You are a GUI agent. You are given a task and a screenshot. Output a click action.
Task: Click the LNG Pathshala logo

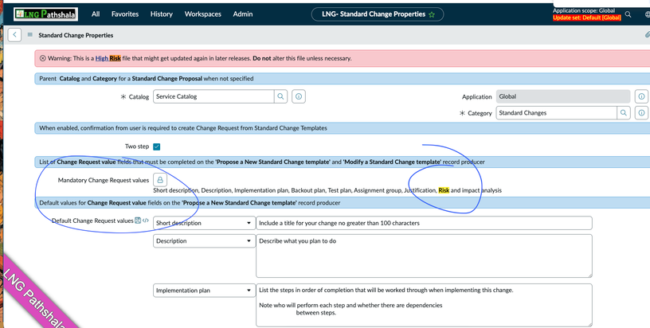[45, 14]
